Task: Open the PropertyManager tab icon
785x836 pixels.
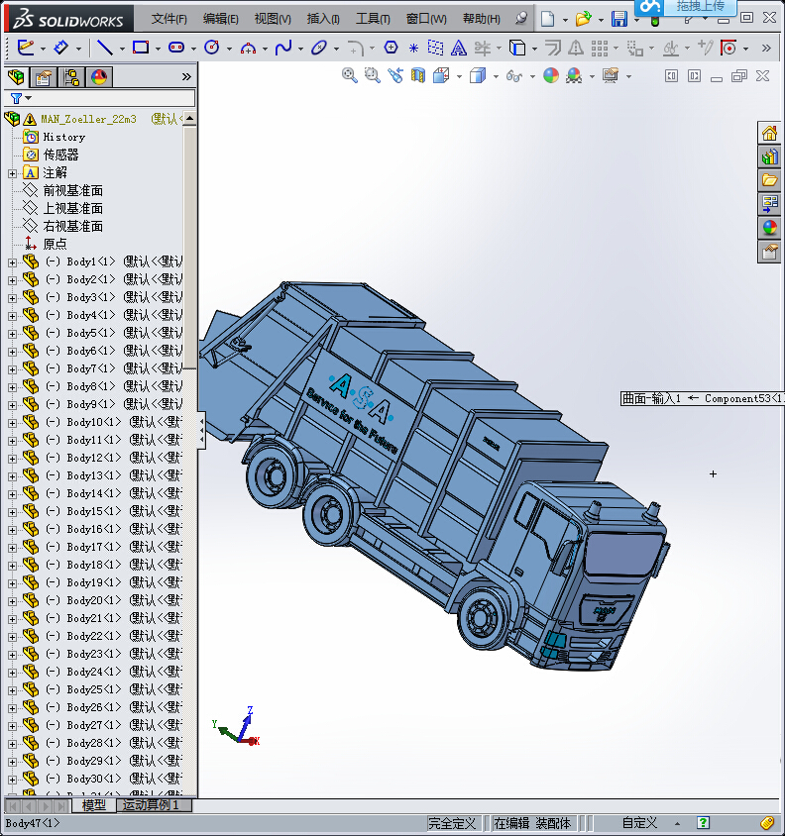Action: 44,77
